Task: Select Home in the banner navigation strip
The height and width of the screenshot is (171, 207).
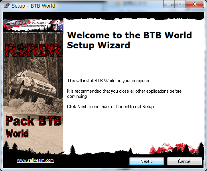Action: click(x=7, y=33)
